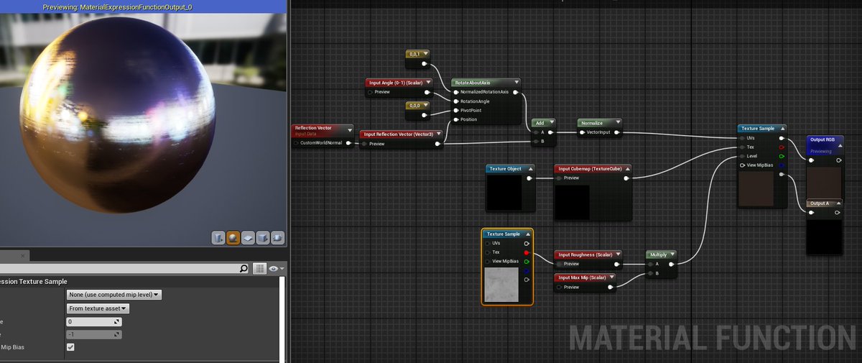
Task: Expand the Texture Object node arrow
Action: pos(530,169)
